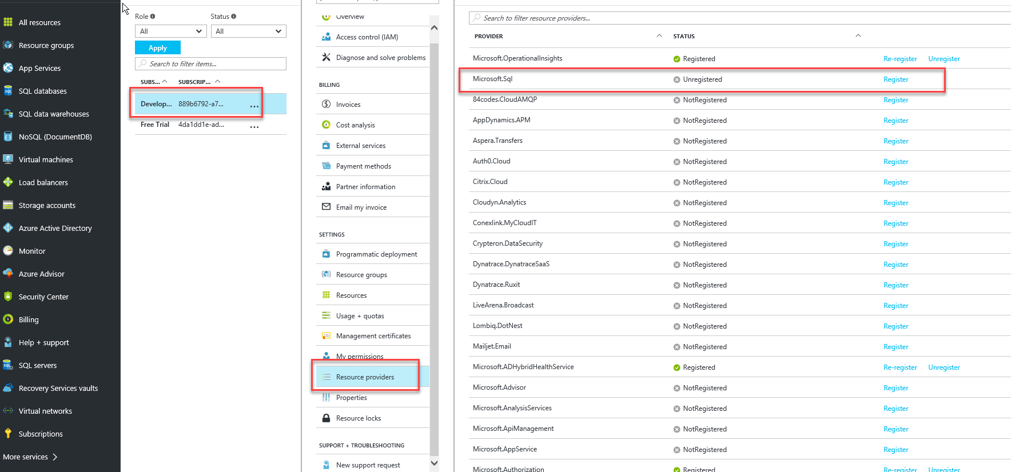Sort by the SUBS... column header
Image resolution: width=1011 pixels, height=472 pixels.
(154, 82)
